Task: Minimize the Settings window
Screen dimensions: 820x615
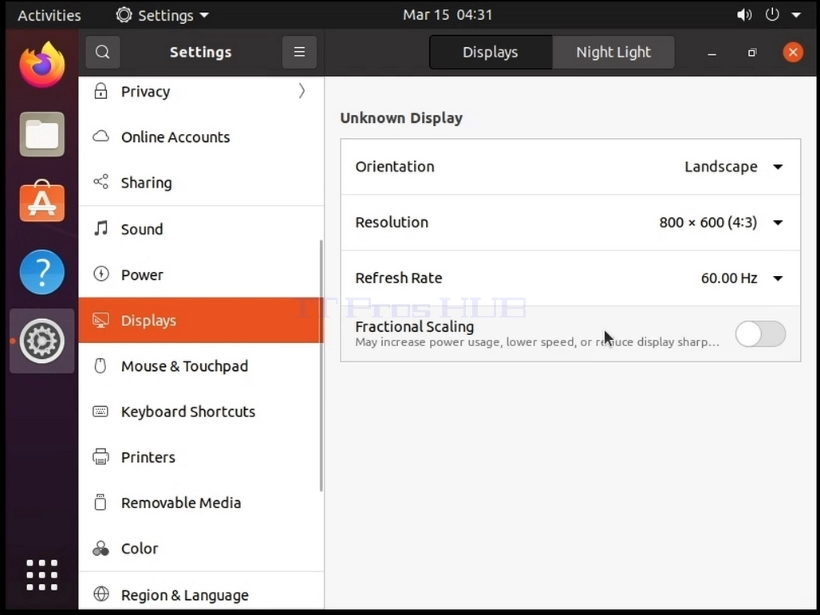Action: click(x=712, y=53)
